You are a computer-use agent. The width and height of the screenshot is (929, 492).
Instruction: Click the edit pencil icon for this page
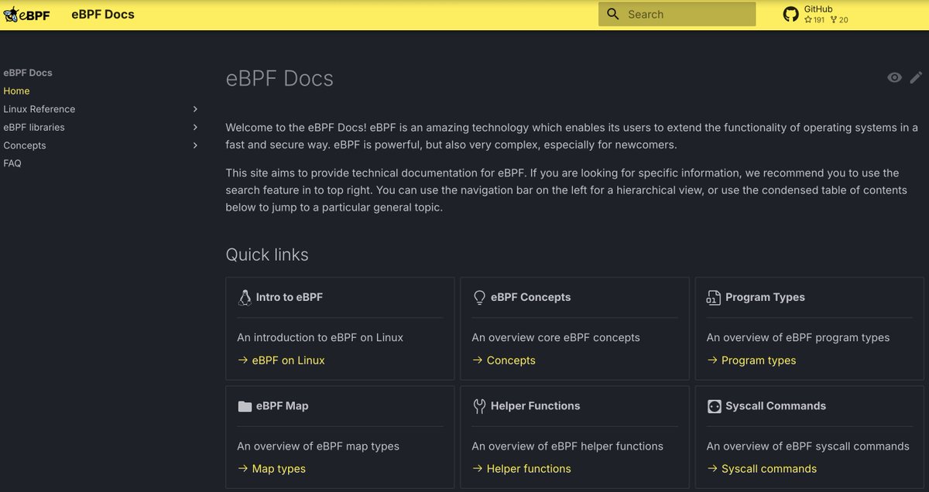point(916,77)
